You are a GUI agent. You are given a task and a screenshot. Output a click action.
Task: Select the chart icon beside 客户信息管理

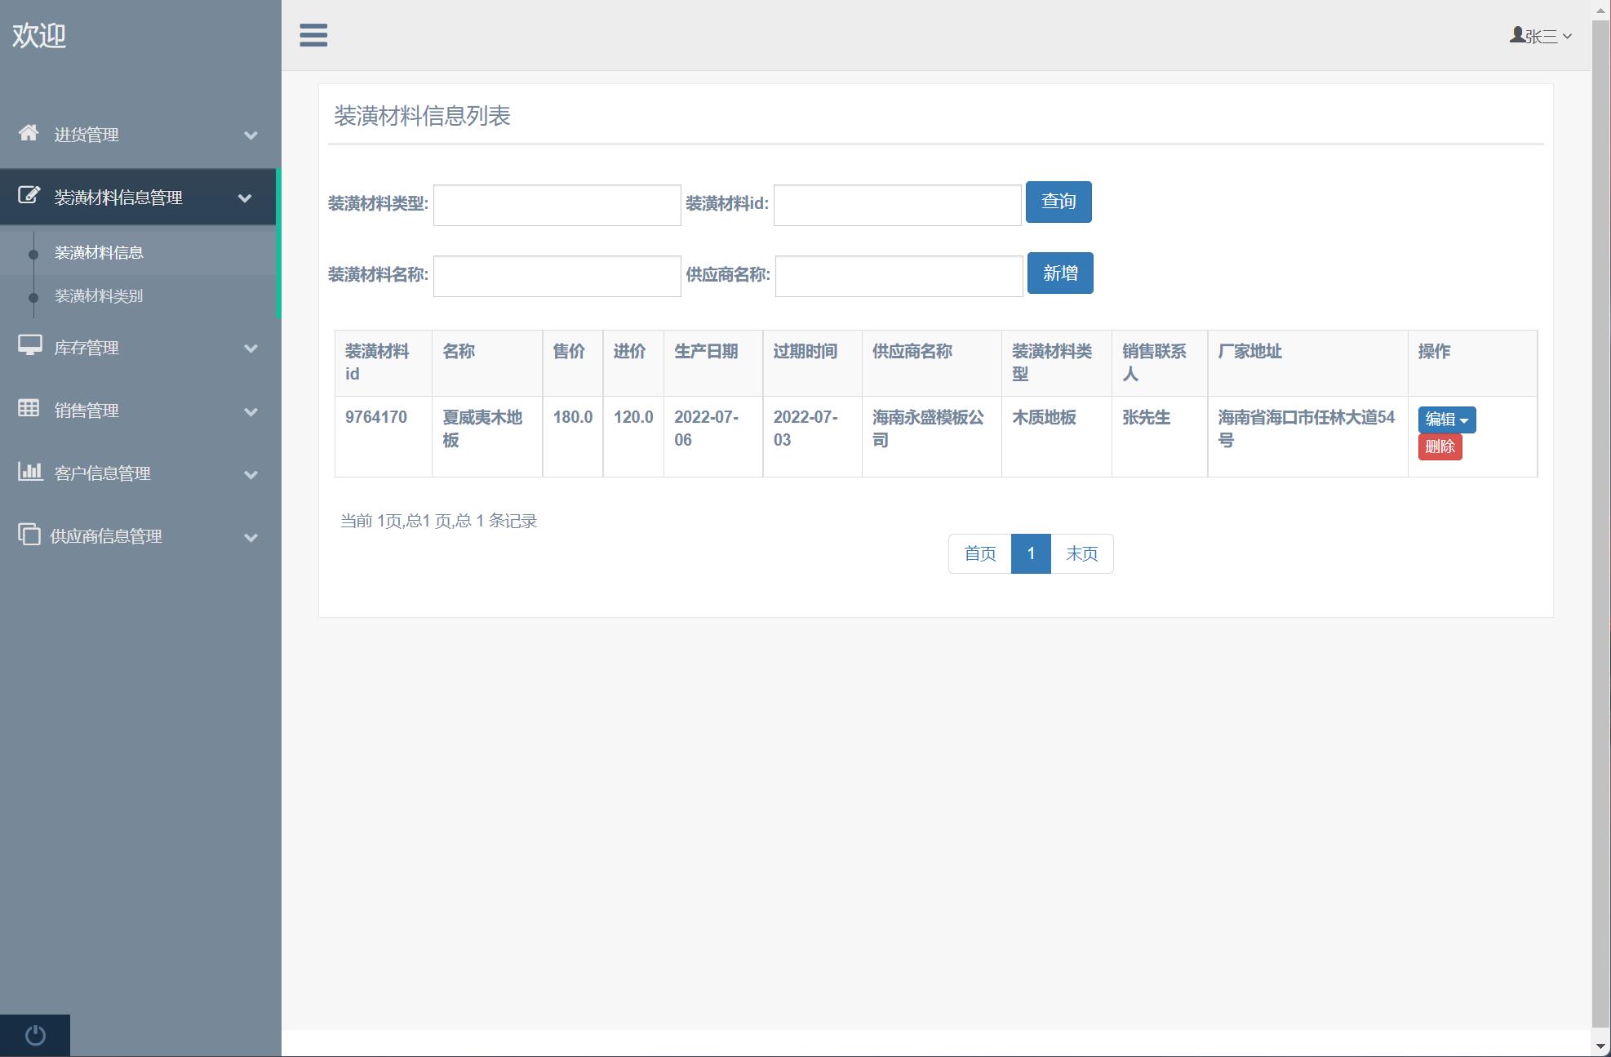click(x=29, y=473)
